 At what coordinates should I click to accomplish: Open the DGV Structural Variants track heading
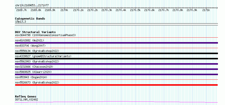point(35,32)
